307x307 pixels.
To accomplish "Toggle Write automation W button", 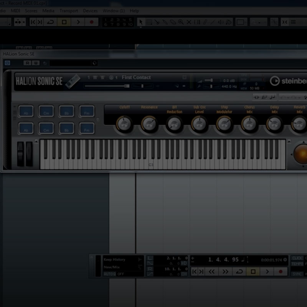I will pyautogui.click(x=36, y=63).
